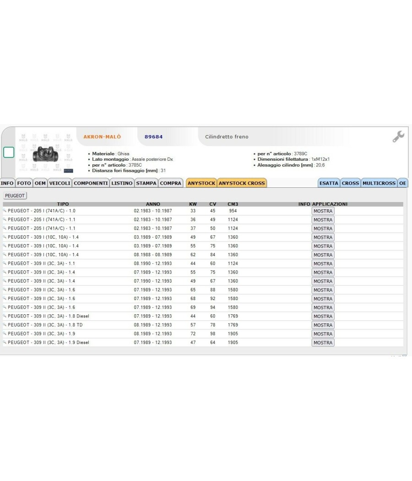
Task: Select the MULTICROSS tab
Action: [379, 183]
